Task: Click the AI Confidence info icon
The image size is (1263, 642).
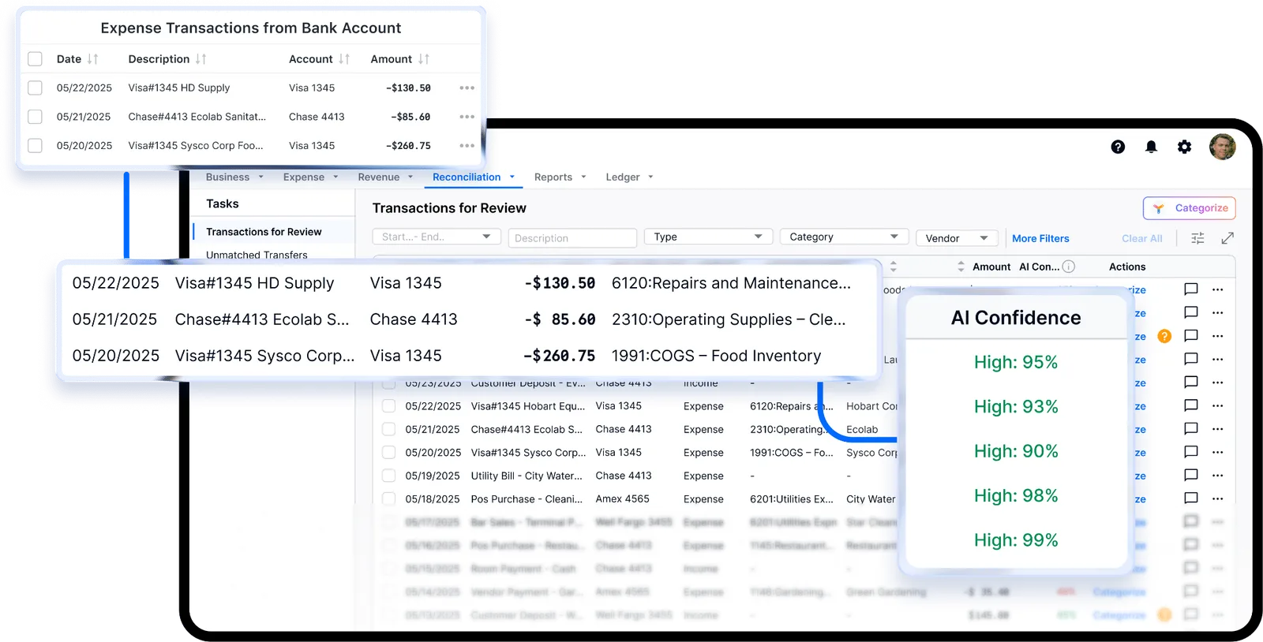Action: tap(1069, 267)
